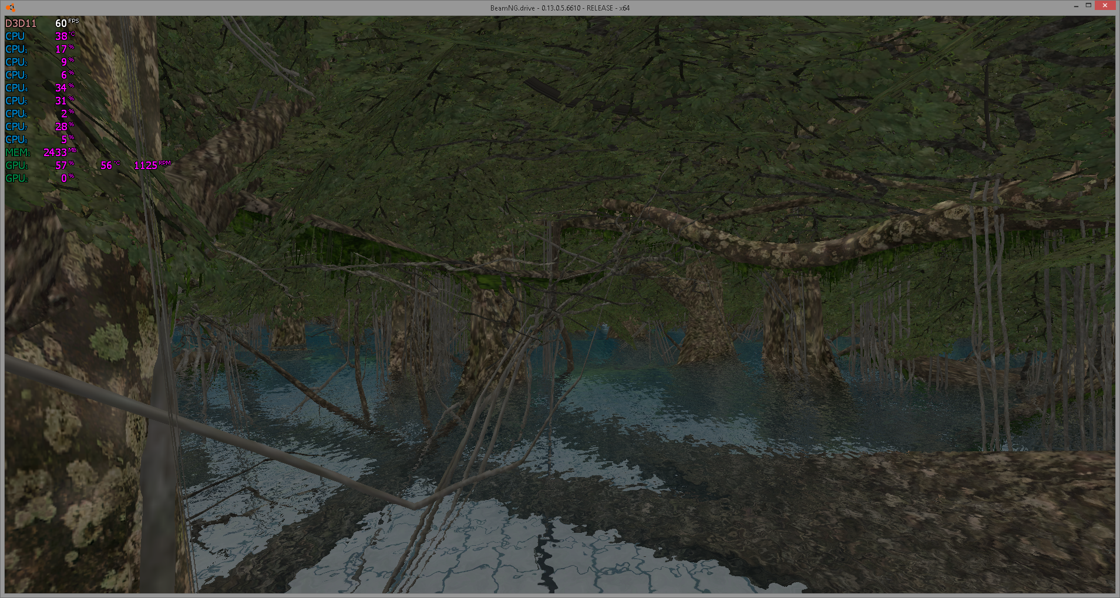Viewport: 1120px width, 598px height.
Task: Click the CPU4 usage value "34"
Action: pyautogui.click(x=61, y=88)
